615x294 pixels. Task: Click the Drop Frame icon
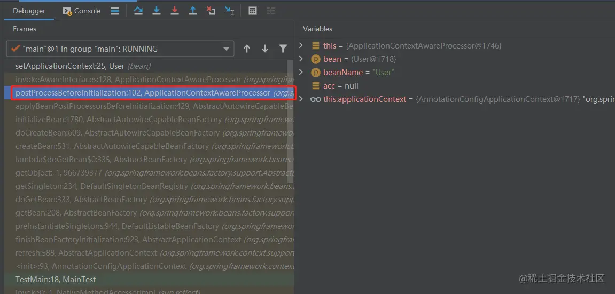(x=211, y=11)
